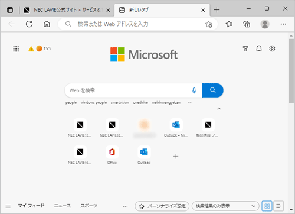Select the ニュース tab
The image size is (295, 214).
tap(63, 206)
